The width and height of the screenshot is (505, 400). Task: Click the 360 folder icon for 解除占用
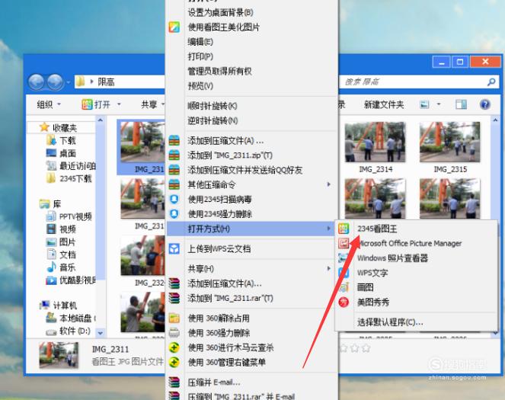tap(174, 318)
